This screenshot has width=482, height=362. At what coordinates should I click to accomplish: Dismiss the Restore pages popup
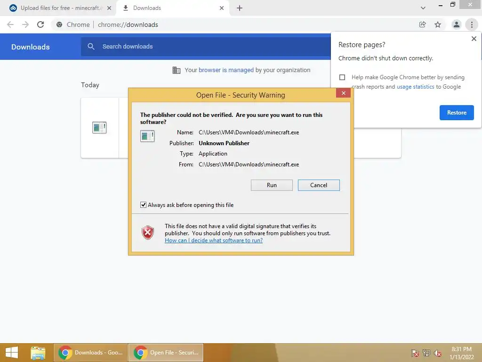tap(474, 39)
